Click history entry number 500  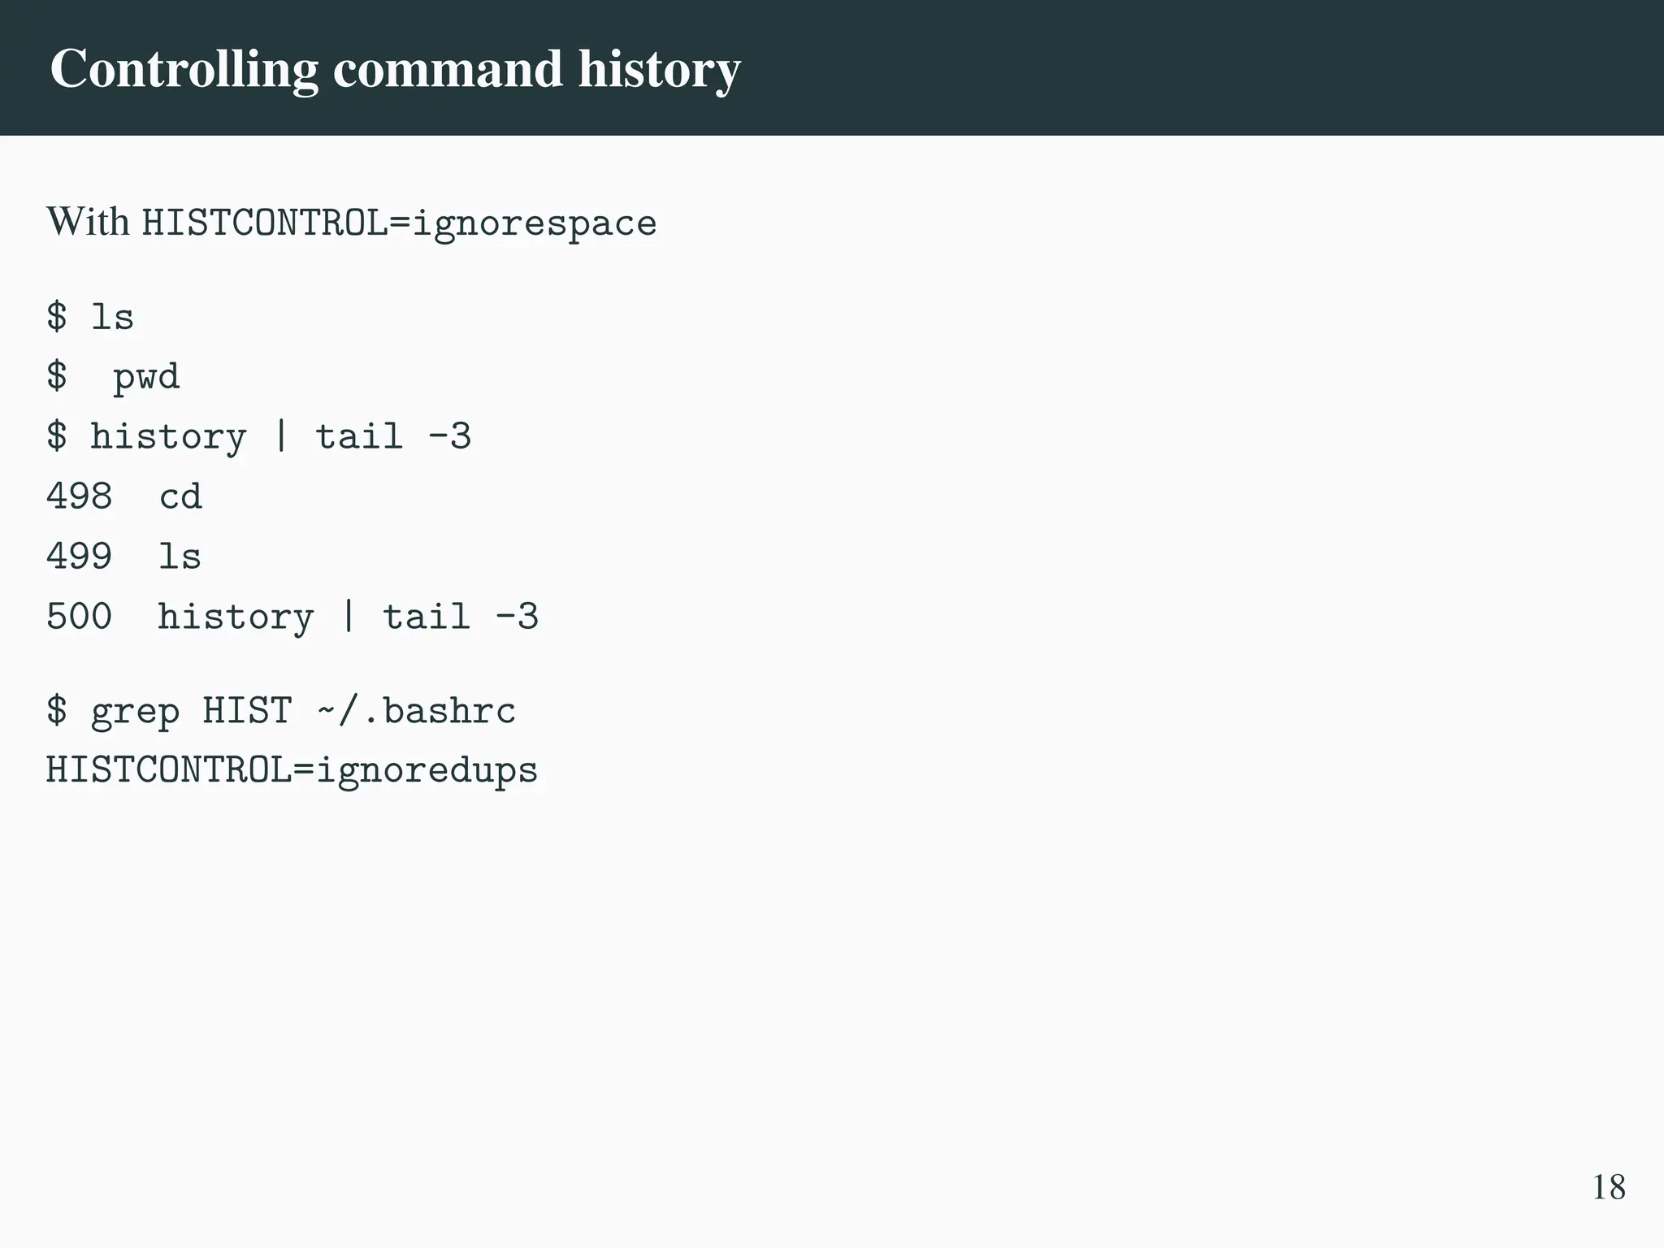79,617
